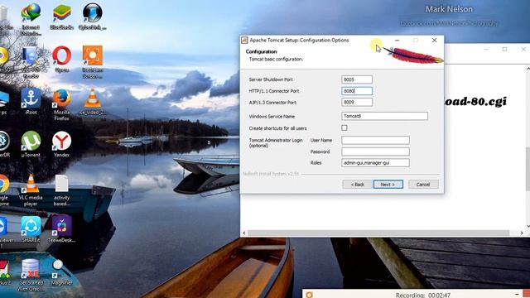Click the background window's horizontal scrollbar thumb
Screen dimensions: 530x298
tap(378, 233)
